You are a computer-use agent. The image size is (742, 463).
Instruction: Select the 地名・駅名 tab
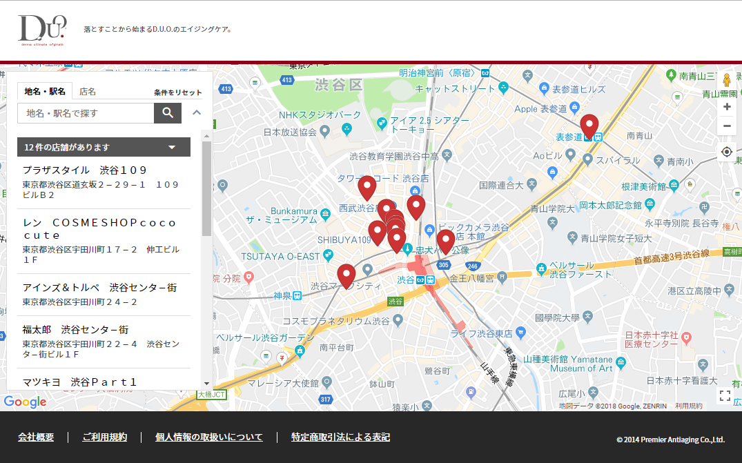(45, 92)
